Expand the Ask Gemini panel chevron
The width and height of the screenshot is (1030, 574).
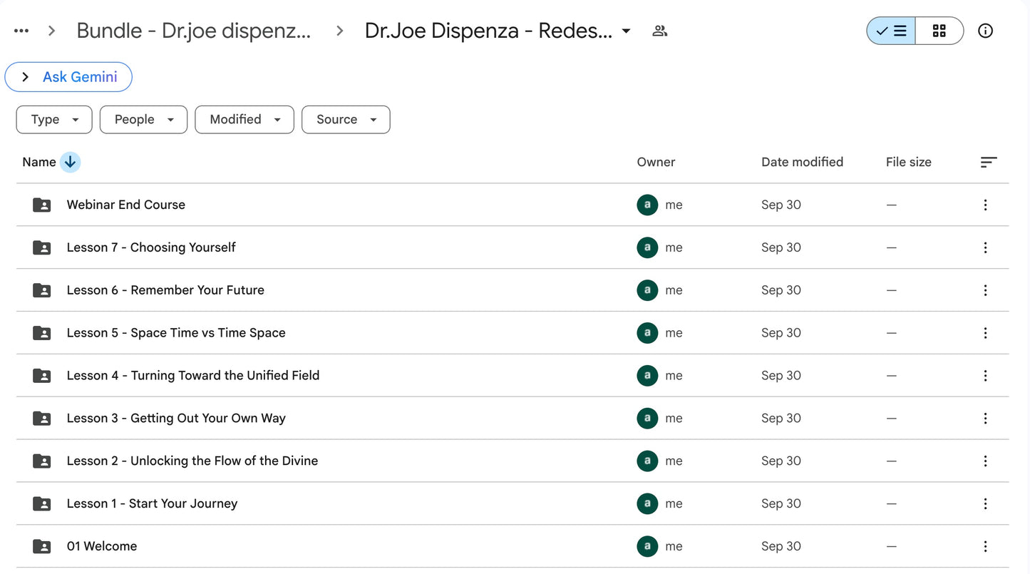[x=26, y=76]
